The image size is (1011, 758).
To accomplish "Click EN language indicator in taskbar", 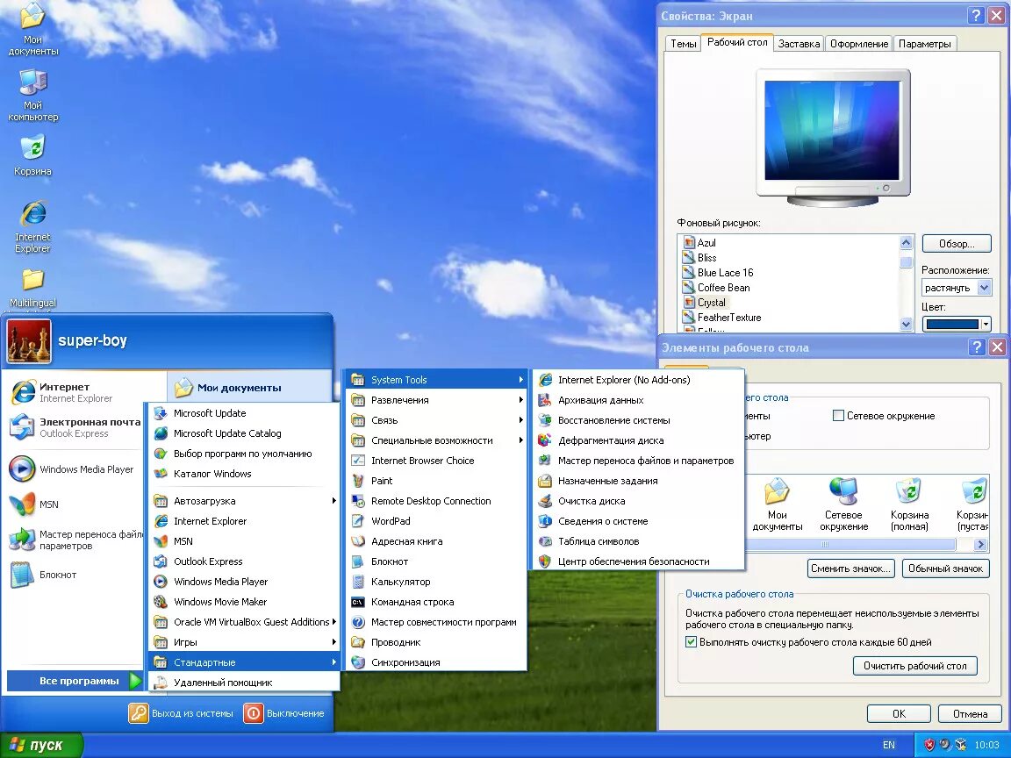I will [x=888, y=745].
